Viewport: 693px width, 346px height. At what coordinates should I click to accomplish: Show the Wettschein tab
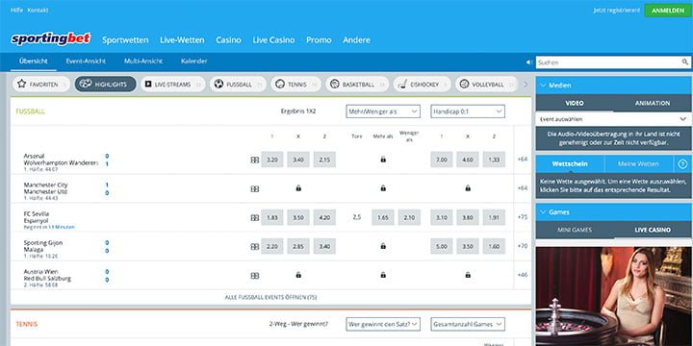(x=570, y=164)
